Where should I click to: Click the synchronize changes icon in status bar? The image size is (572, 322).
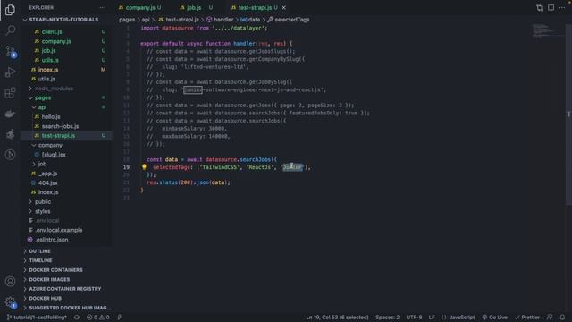[x=77, y=318]
